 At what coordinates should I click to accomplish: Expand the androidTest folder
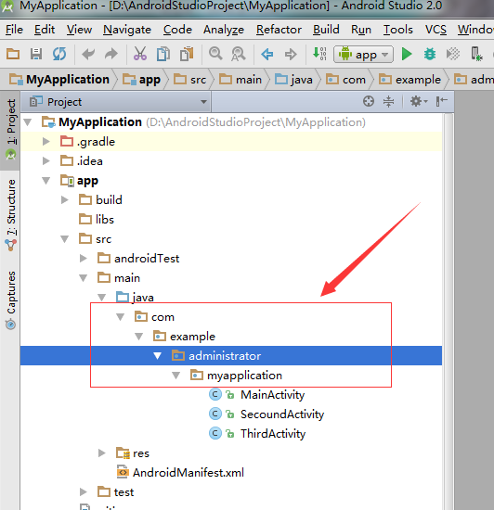[x=84, y=259]
